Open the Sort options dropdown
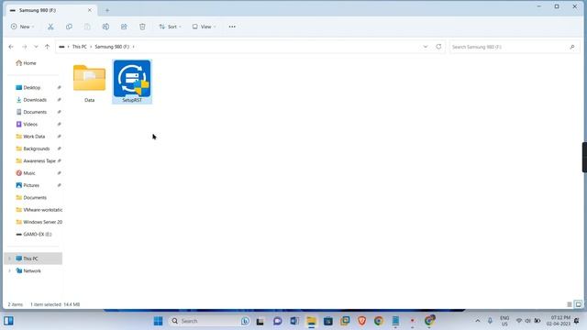The width and height of the screenshot is (587, 330). coord(170,27)
